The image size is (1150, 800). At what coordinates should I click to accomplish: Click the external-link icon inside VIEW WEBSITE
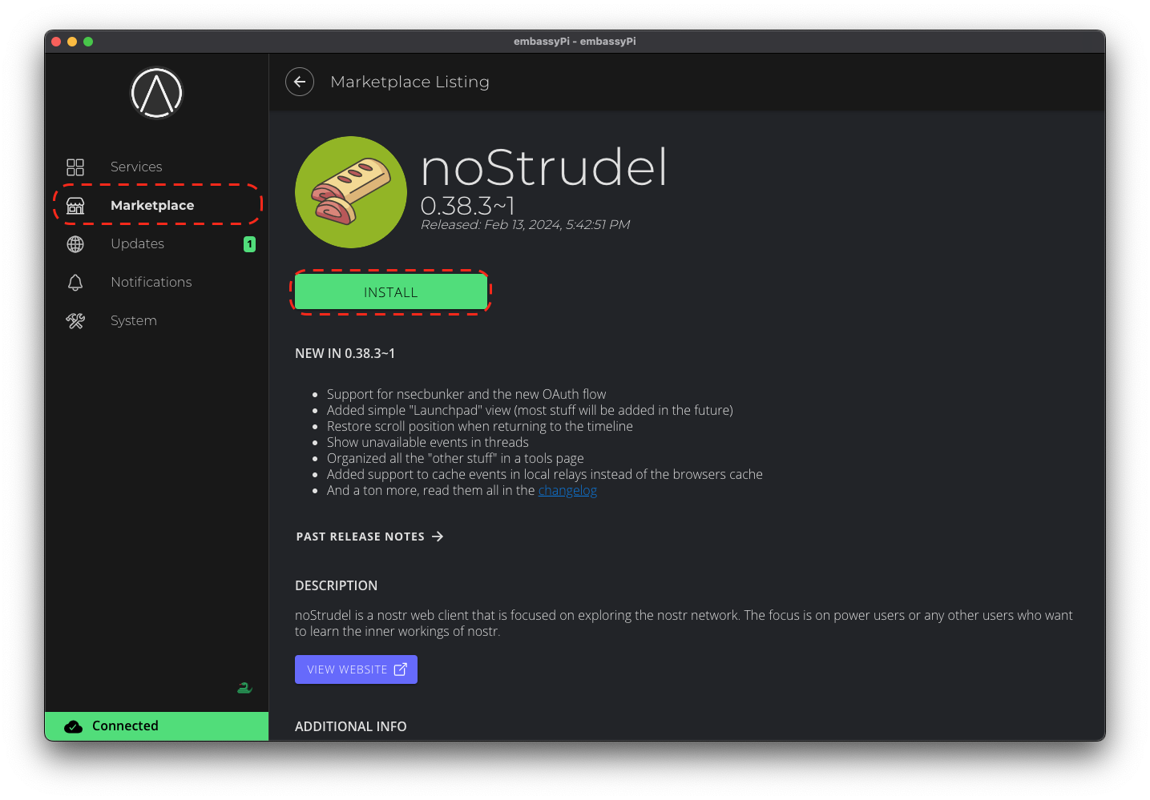tap(401, 669)
